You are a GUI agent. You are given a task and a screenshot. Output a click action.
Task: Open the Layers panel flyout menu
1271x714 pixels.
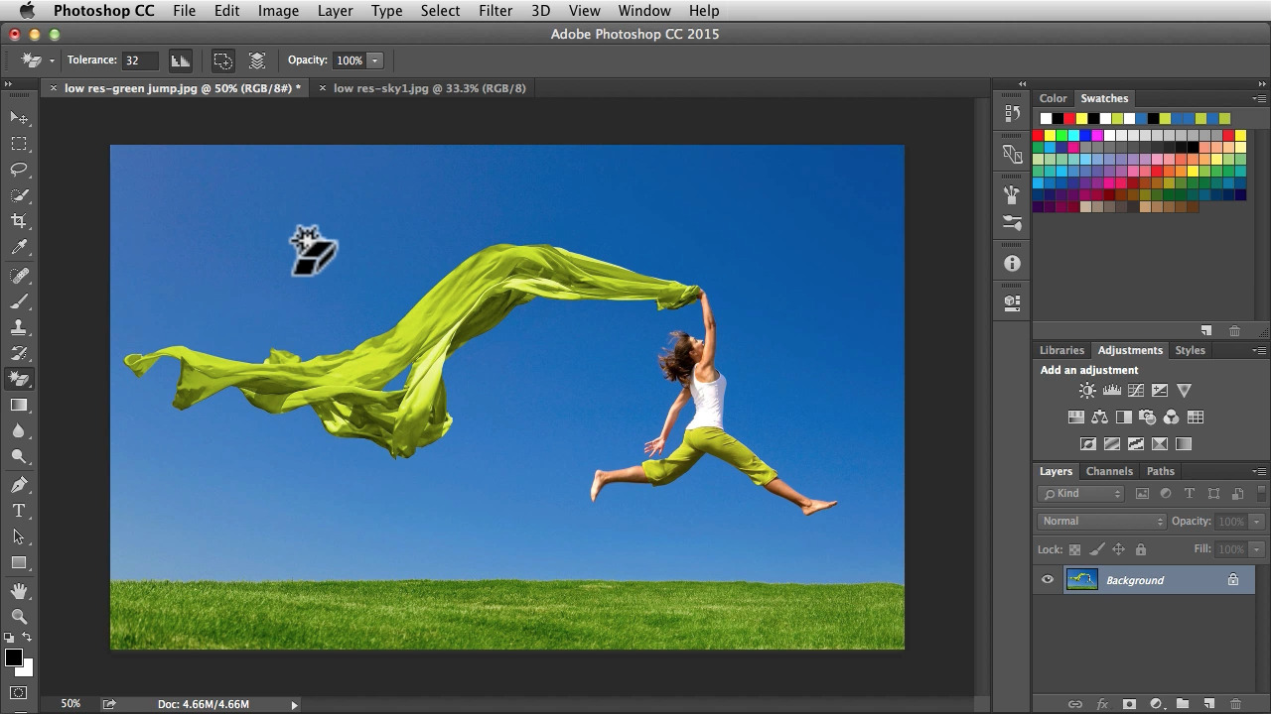[1259, 471]
